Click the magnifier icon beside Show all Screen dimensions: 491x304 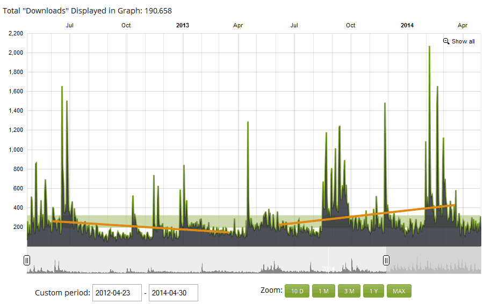(x=446, y=41)
